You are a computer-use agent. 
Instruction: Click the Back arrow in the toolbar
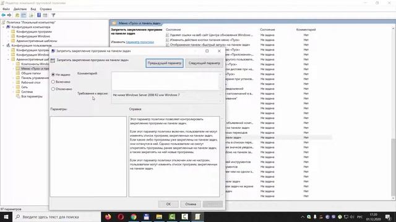(4, 15)
